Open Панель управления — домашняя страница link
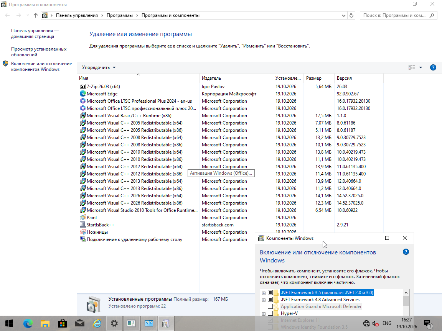Viewport: 442px width, 331px height. click(35, 33)
